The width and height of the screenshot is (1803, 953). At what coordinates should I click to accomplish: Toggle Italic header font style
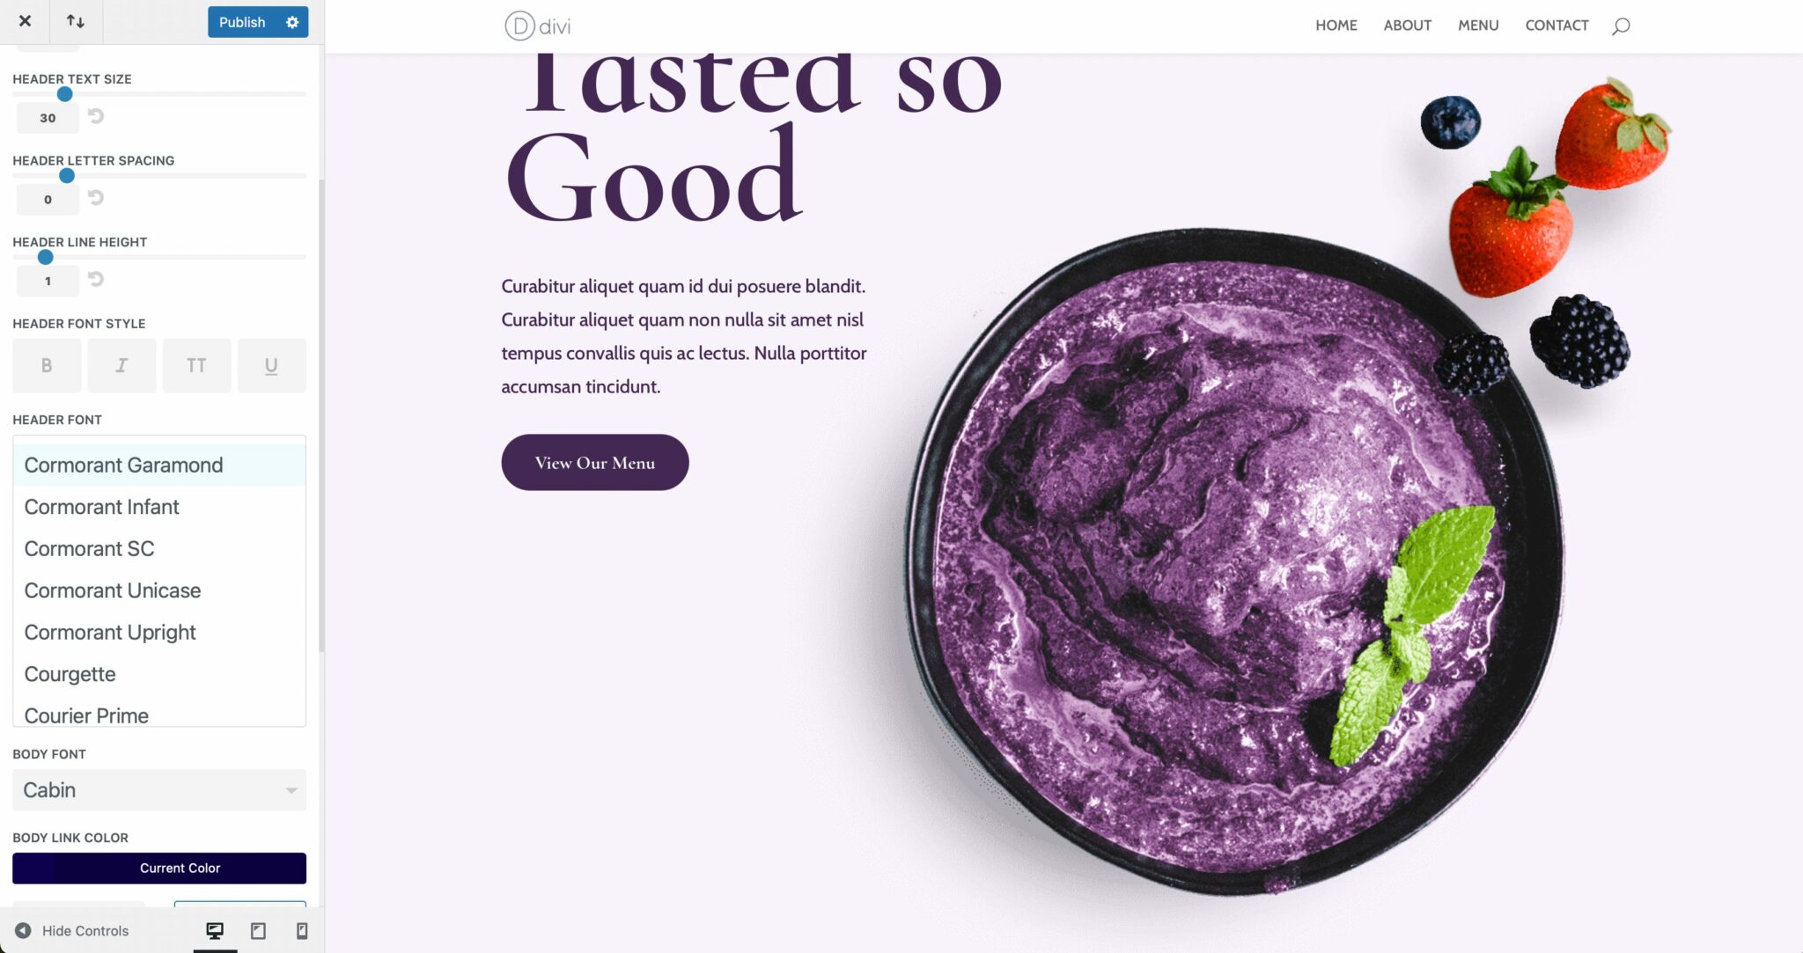click(121, 366)
